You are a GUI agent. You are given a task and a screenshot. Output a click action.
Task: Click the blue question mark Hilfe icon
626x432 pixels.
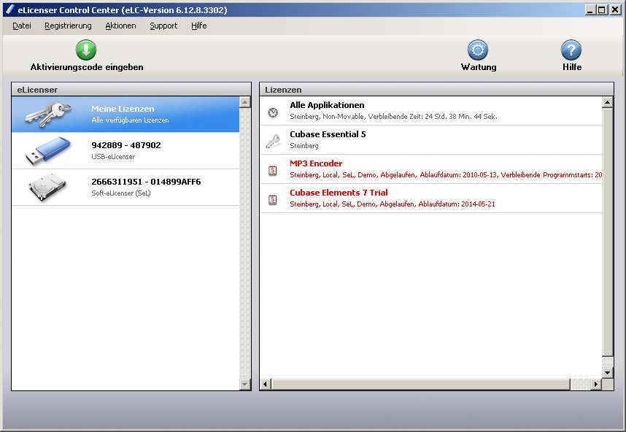571,50
